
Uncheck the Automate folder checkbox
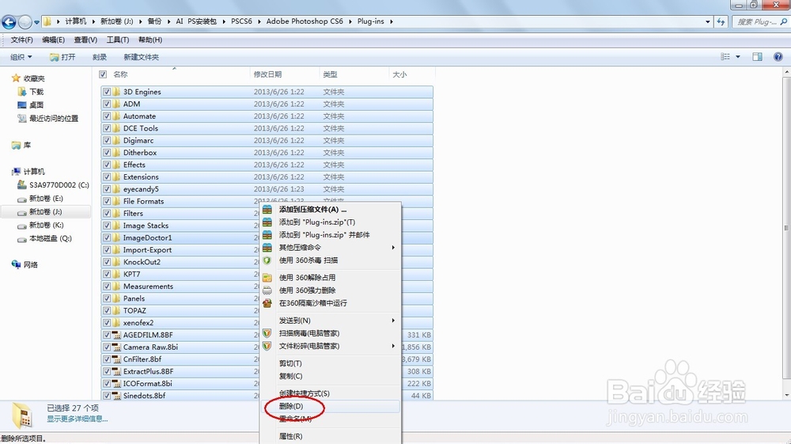click(x=107, y=116)
